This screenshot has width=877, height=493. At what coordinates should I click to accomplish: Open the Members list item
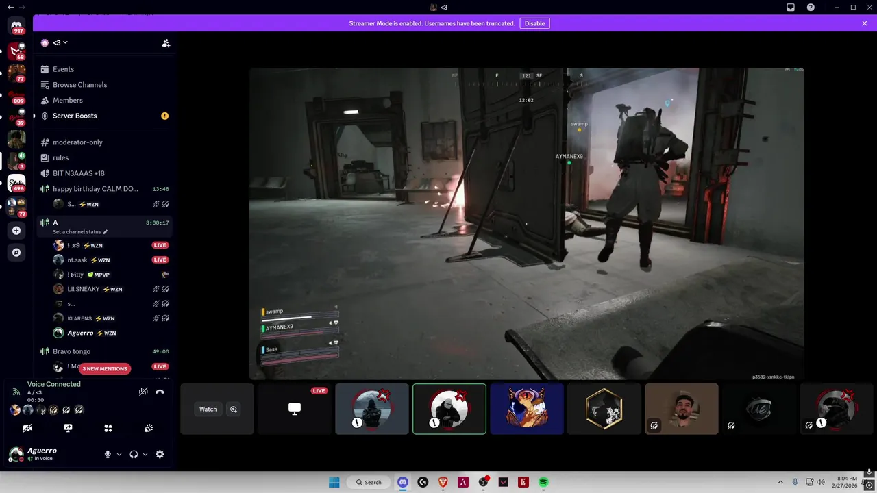tap(105, 100)
